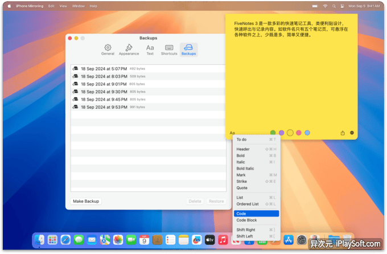Open Apple TV in the dock
387x254 pixels.
pyautogui.click(x=210, y=240)
